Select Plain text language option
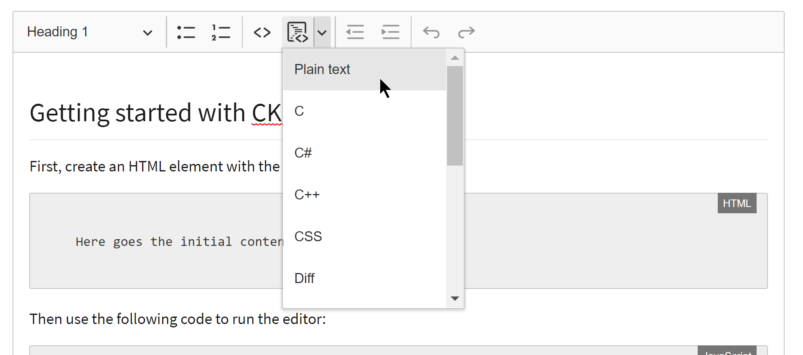Viewport: 803px width, 355px height. tap(365, 69)
